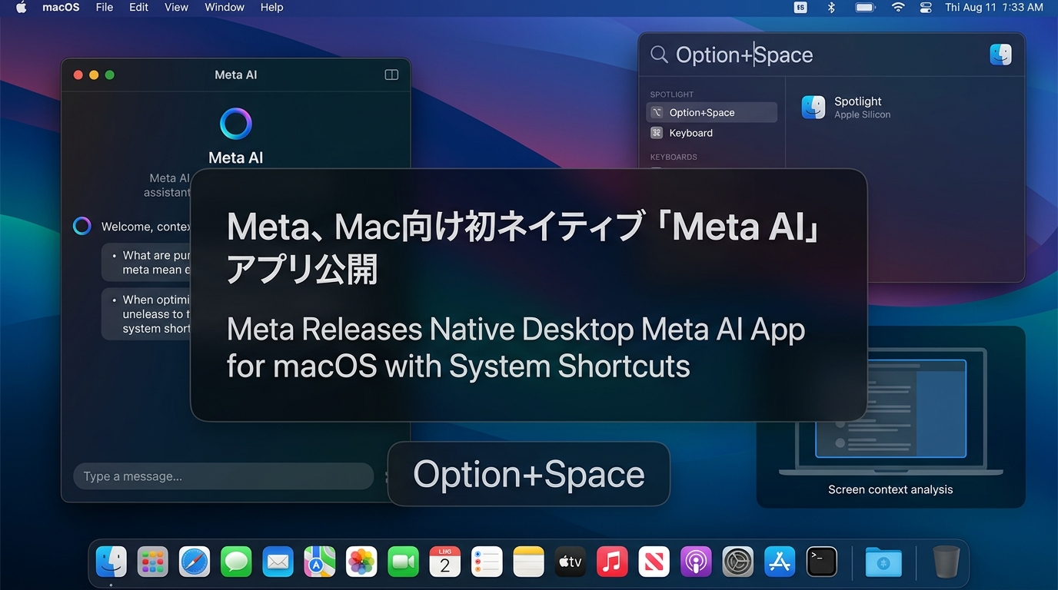Open the Mail app in the Dock
1058x590 pixels.
(x=278, y=562)
